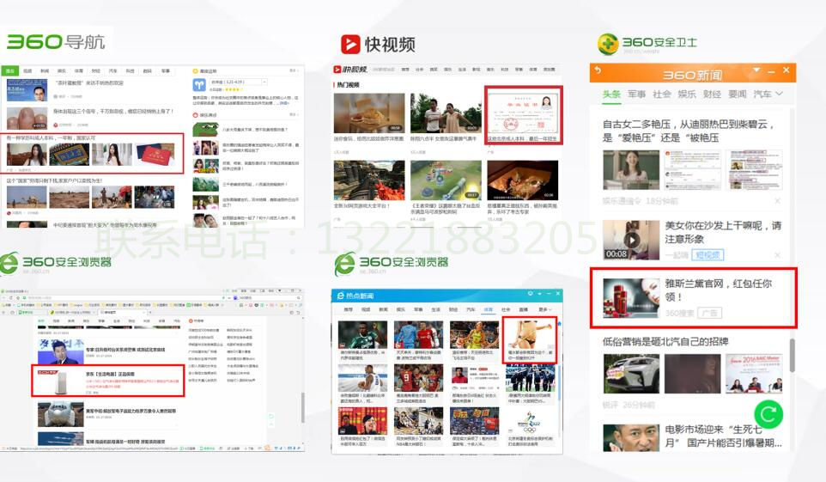The image size is (826, 482).
Task: Dismiss the 美女你在沙发上 video item with its X
Action: (x=778, y=254)
